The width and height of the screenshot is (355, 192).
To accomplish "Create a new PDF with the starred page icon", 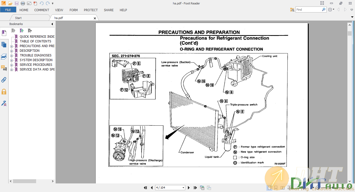I will point(35,3).
